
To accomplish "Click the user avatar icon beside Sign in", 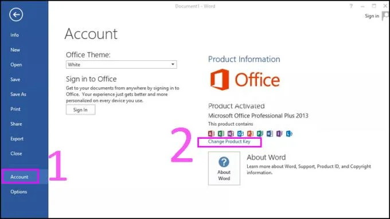I will [x=385, y=16].
